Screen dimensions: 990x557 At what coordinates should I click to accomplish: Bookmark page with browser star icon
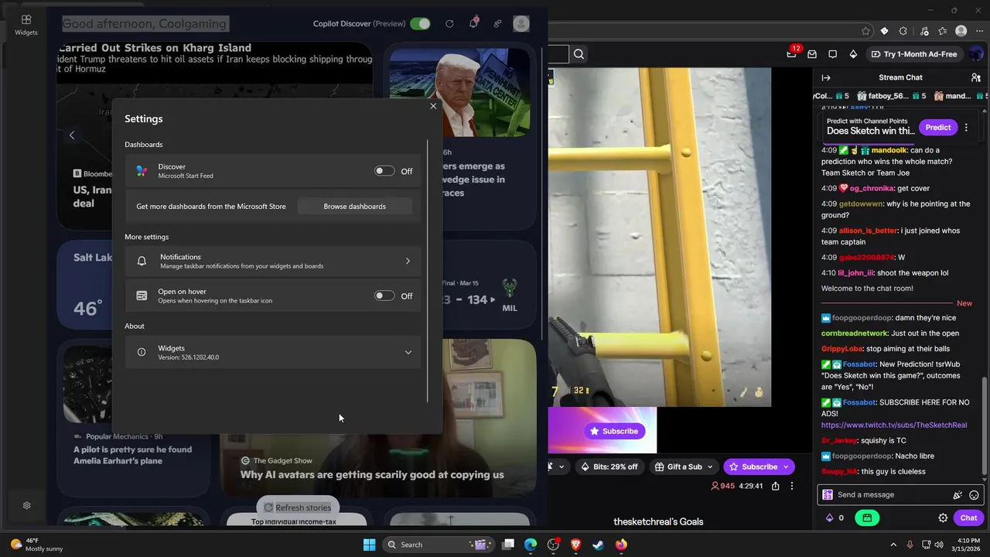(866, 31)
